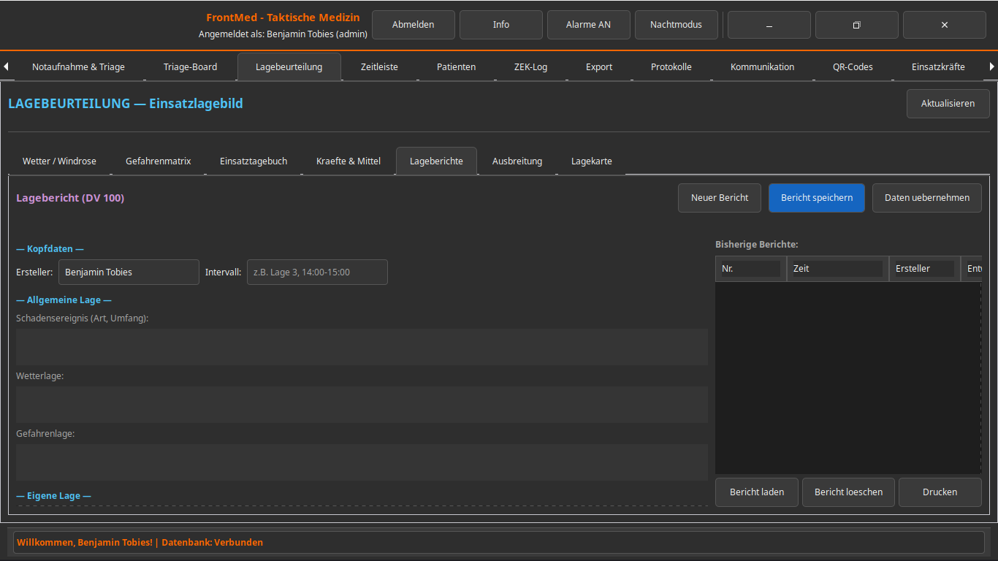Delete report using Bericht loeschen
The width and height of the screenshot is (998, 561).
click(x=848, y=492)
